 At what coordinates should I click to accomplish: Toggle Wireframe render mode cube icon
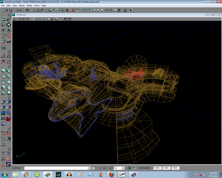(33, 19)
